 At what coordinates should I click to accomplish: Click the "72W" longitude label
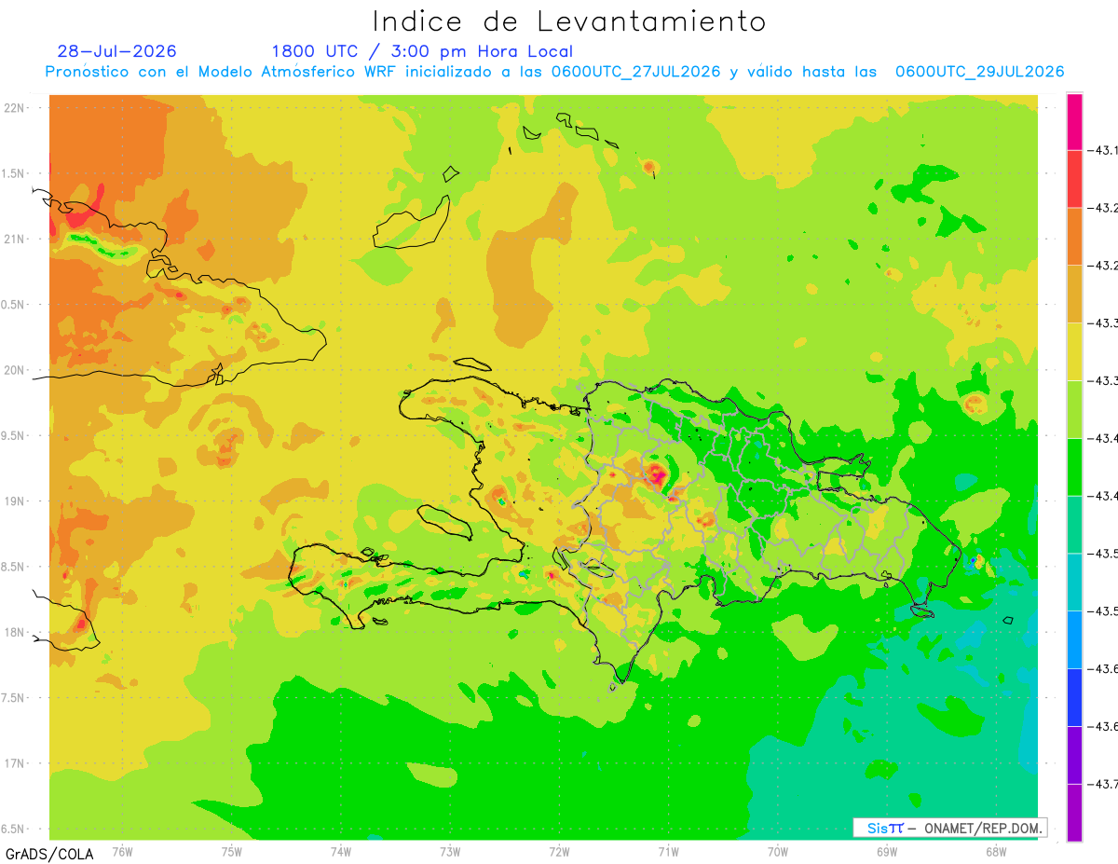point(559,851)
